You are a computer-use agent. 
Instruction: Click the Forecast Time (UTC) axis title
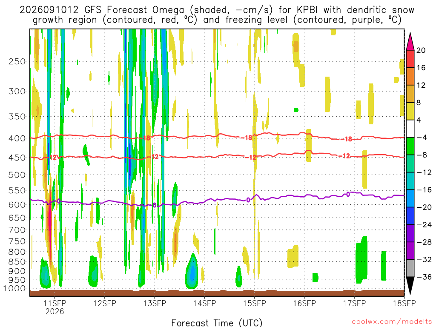(x=217, y=323)
